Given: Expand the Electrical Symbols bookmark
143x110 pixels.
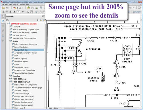Looking at the screenshot, I should click(x=9, y=35).
